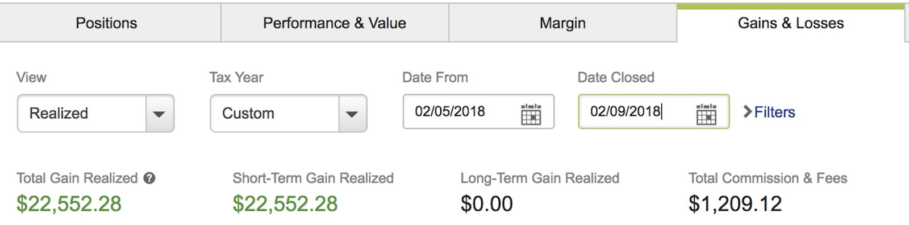Viewport: 909px width, 225px height.
Task: Expand the View dropdown arrow
Action: pos(159,114)
